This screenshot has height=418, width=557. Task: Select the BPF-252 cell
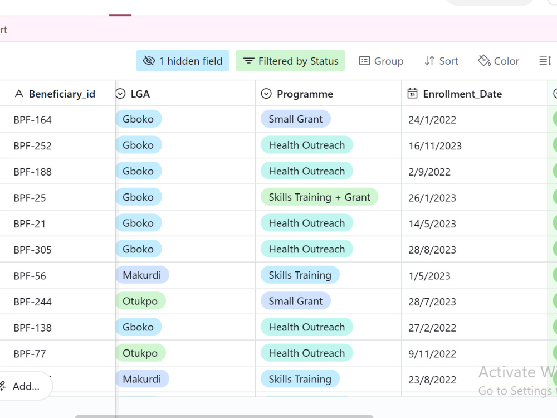57,145
